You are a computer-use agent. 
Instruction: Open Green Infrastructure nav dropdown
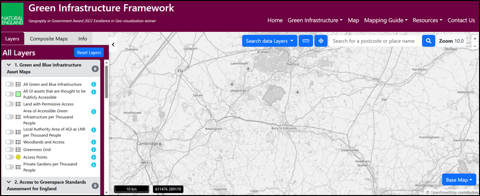pyautogui.click(x=315, y=20)
